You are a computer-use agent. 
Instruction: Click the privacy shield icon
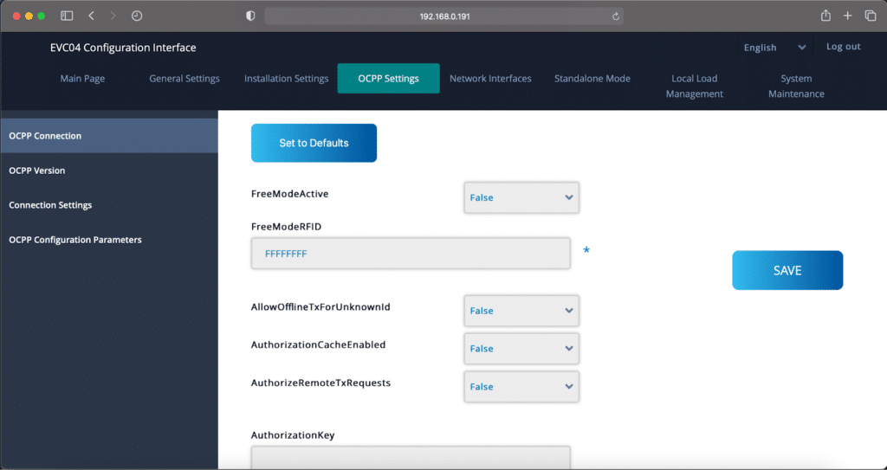250,16
